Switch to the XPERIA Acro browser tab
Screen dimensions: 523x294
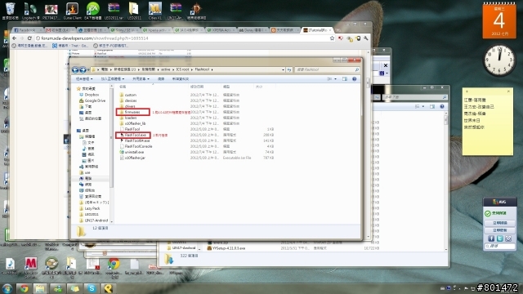click(221, 30)
